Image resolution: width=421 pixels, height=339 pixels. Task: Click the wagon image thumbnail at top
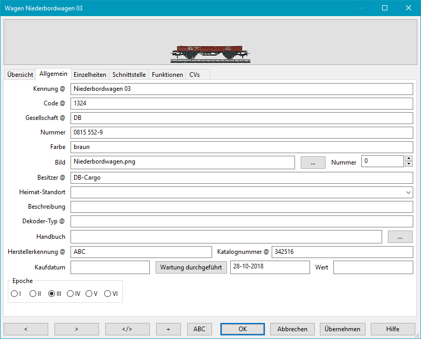point(210,54)
